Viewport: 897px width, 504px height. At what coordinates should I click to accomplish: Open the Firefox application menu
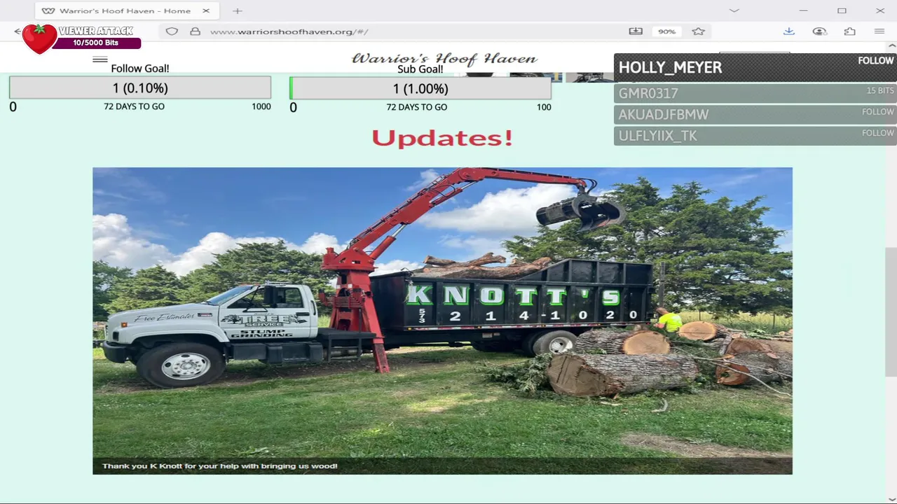coord(879,31)
